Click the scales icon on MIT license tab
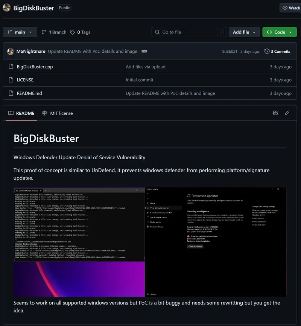Image resolution: width=301 pixels, height=326 pixels. (44, 113)
